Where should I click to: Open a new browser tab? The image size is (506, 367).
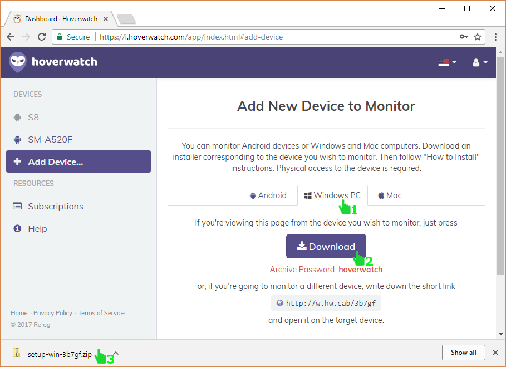point(126,19)
